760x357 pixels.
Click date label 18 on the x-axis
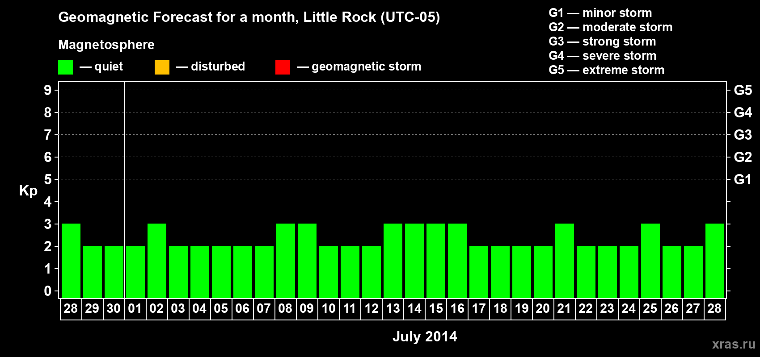click(500, 309)
